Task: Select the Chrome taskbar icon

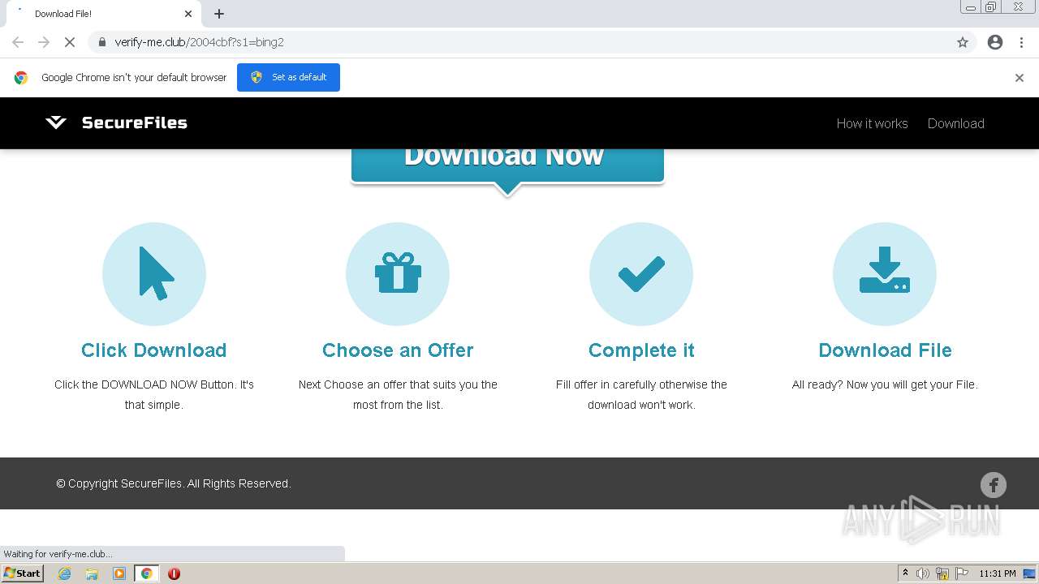Action: click(x=146, y=573)
